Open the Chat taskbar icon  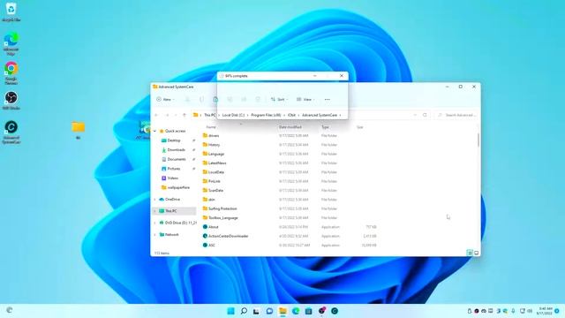269,311
